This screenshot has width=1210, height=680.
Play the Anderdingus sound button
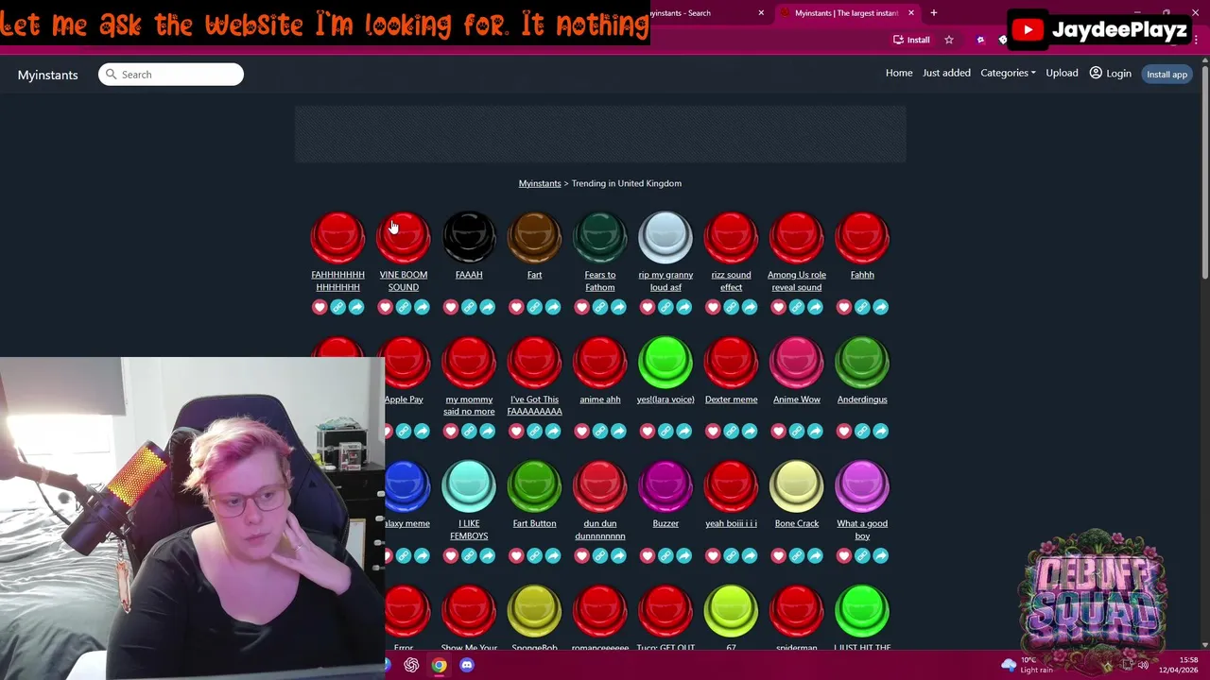pyautogui.click(x=862, y=363)
